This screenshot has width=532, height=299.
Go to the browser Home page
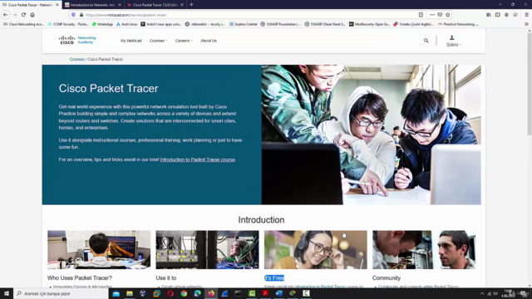32,15
